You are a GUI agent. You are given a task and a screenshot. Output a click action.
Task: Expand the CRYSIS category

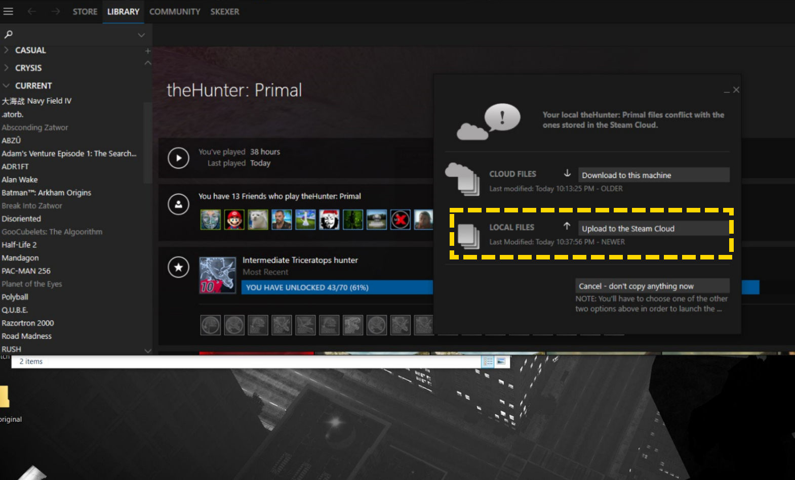click(x=6, y=68)
